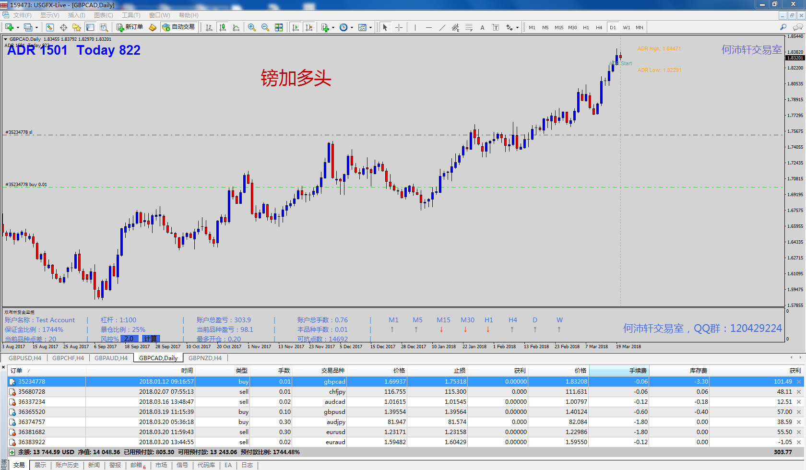Select the horizontal line drawing tool
The height and width of the screenshot is (470, 806).
[429, 27]
